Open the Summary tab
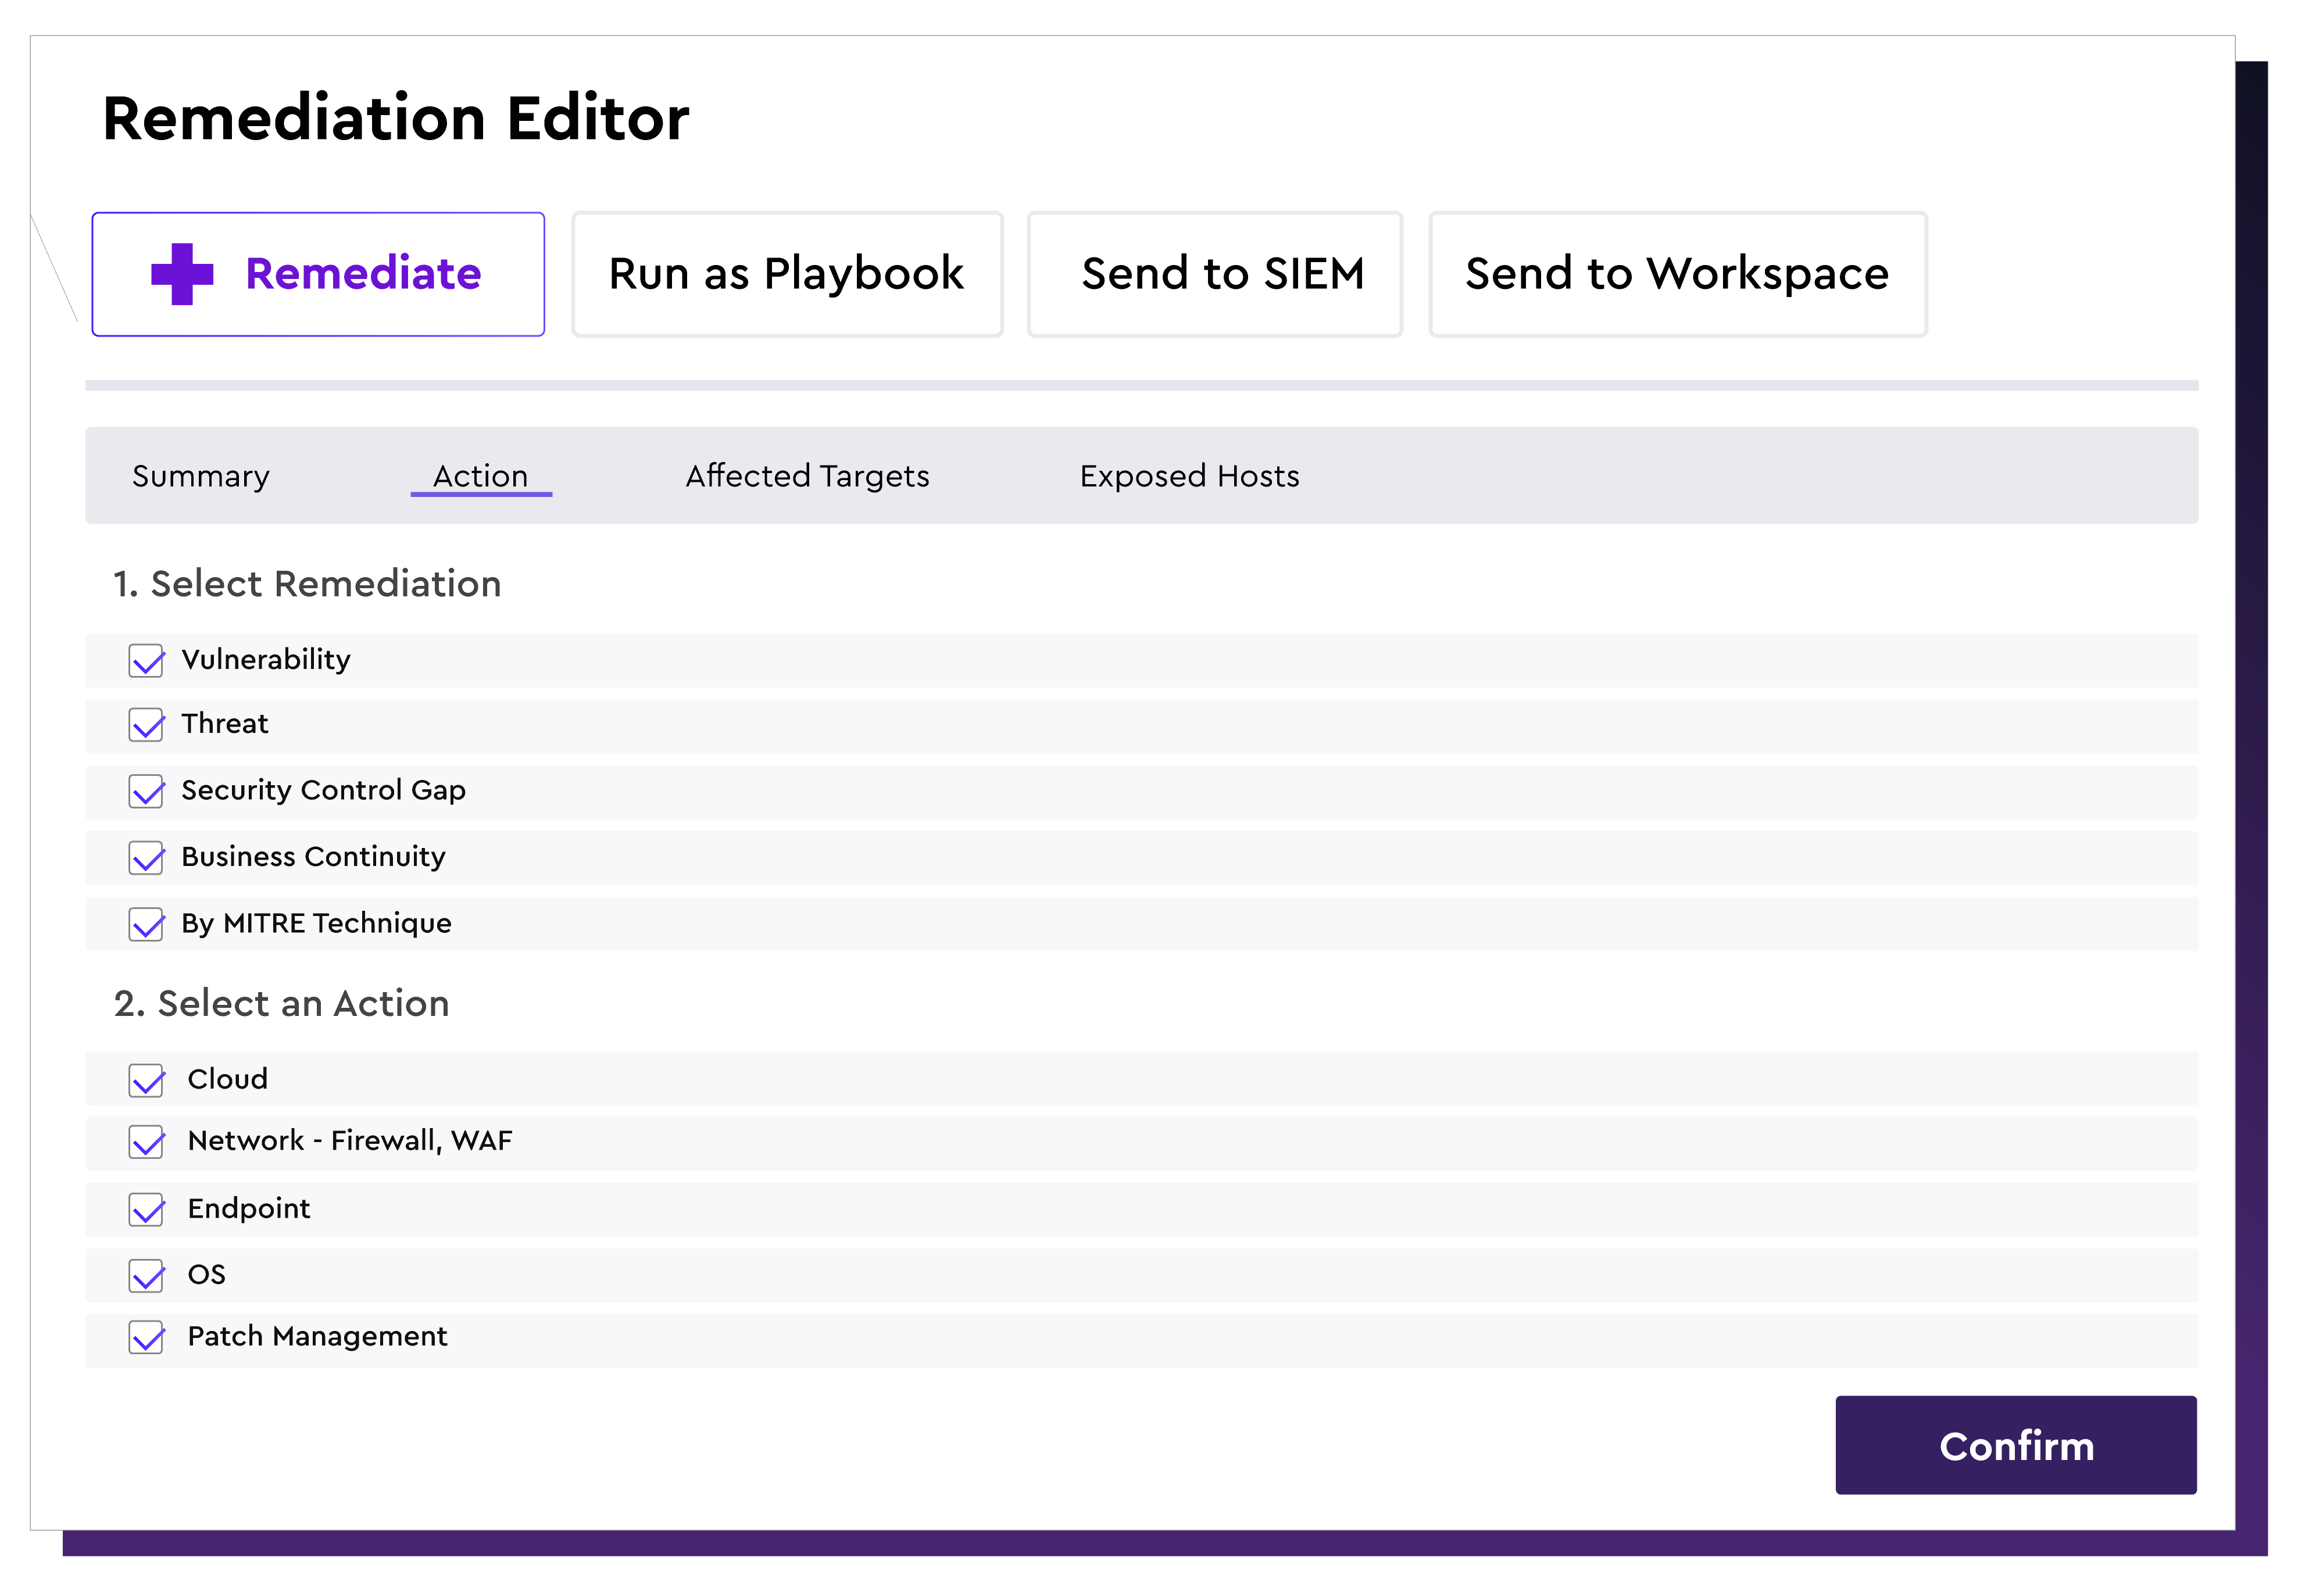2309x1596 pixels. (201, 476)
